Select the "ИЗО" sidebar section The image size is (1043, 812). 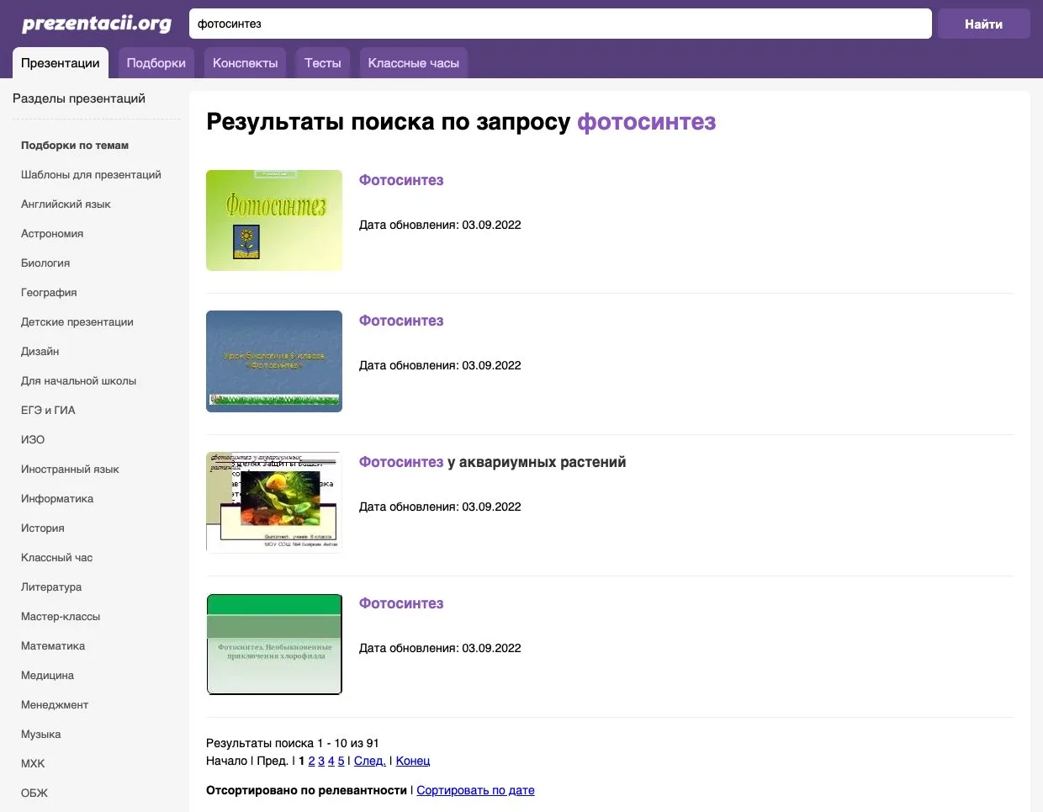33,439
